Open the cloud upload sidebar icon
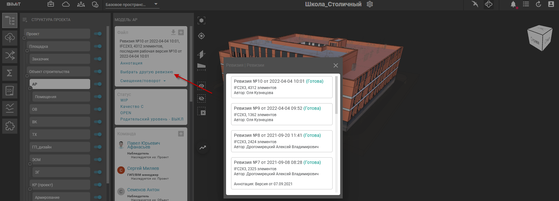 click(10, 38)
